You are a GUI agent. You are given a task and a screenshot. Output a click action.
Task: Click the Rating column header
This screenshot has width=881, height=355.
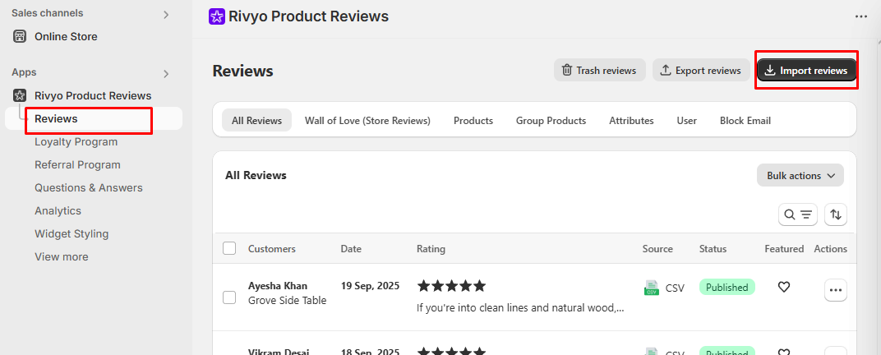431,248
